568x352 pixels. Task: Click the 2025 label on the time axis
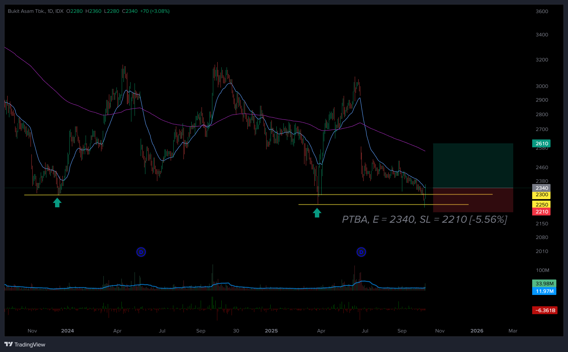(271, 331)
